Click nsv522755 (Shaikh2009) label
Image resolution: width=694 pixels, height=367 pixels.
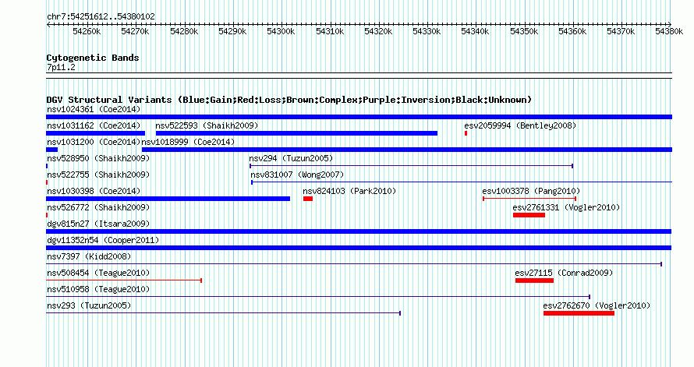coord(98,175)
